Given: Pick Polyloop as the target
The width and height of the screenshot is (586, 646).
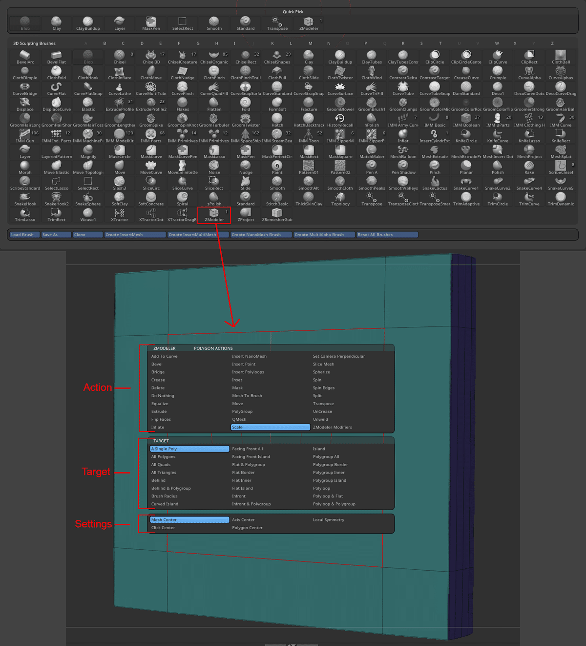Looking at the screenshot, I should 322,488.
